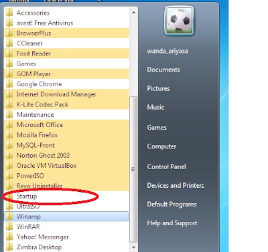Open Default Programs

pos(172,205)
